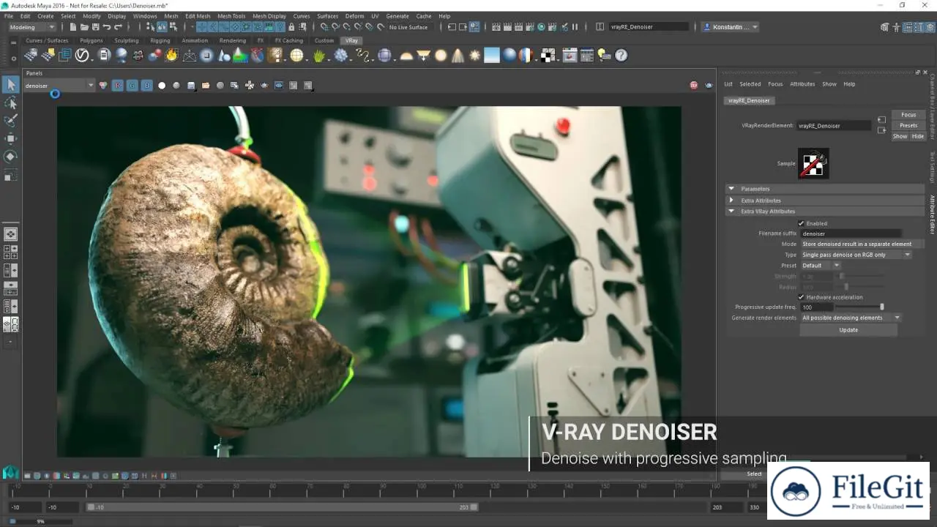Click the Sample swatch thumbnail
The image size is (937, 527).
(x=813, y=163)
